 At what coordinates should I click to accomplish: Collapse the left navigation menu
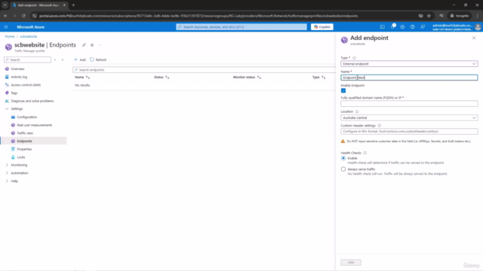tap(63, 59)
